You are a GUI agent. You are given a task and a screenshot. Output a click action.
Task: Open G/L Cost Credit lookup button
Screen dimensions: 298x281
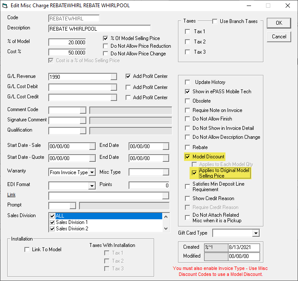[114, 97]
